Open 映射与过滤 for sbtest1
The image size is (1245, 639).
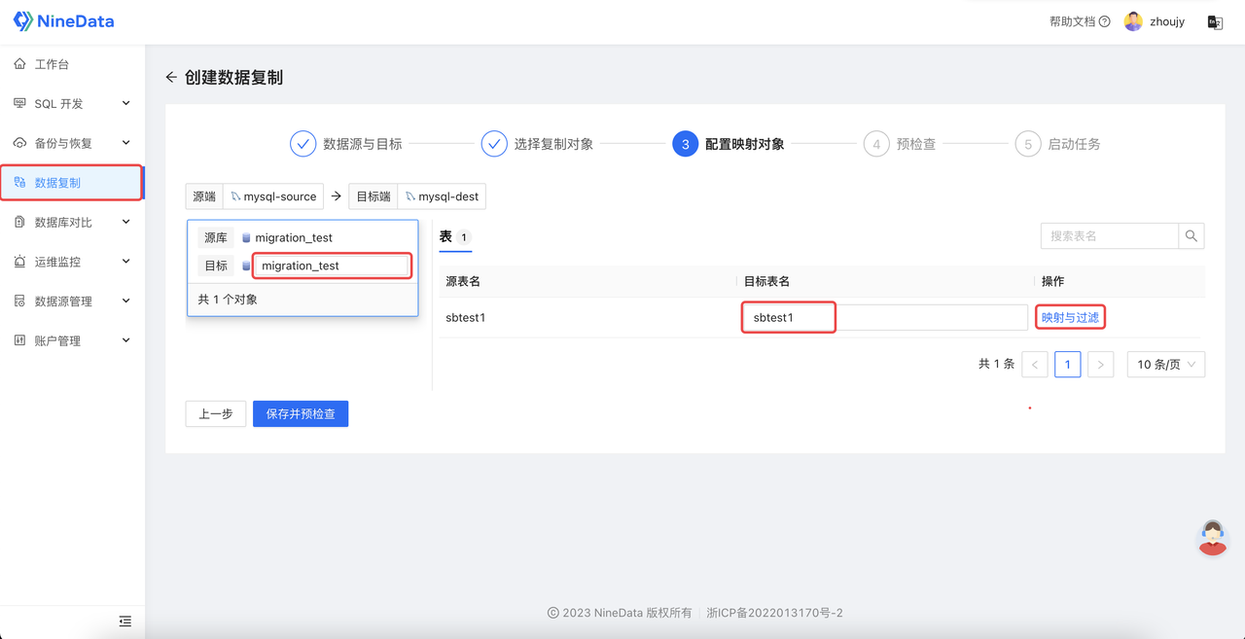pos(1070,318)
